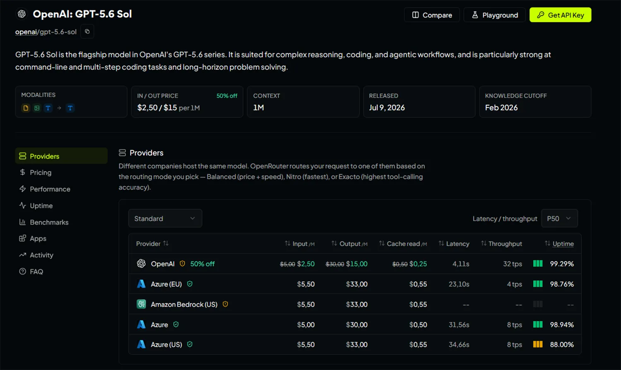Copy the openai/gpt-5.6-sol model slug
This screenshot has height=370, width=621.
point(87,31)
